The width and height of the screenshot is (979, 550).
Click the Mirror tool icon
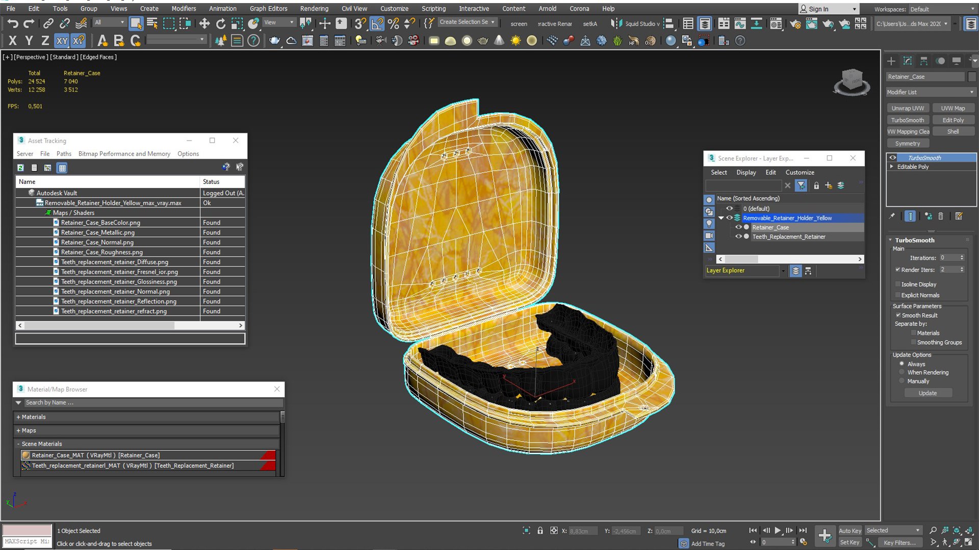pos(616,23)
